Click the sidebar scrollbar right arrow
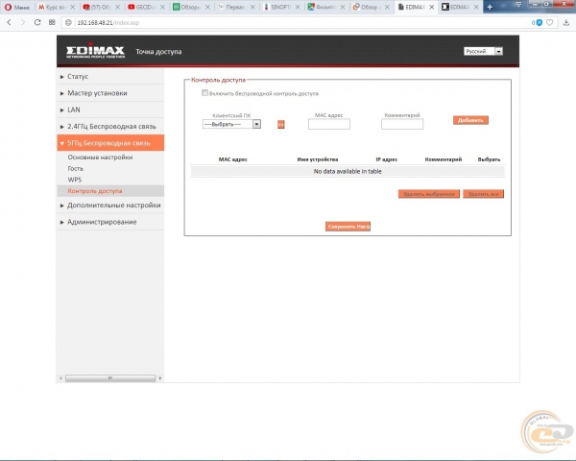 [x=160, y=377]
